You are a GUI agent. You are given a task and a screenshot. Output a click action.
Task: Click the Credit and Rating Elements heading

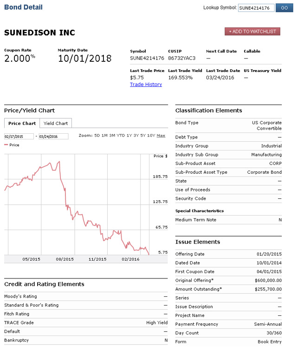[x=44, y=284]
